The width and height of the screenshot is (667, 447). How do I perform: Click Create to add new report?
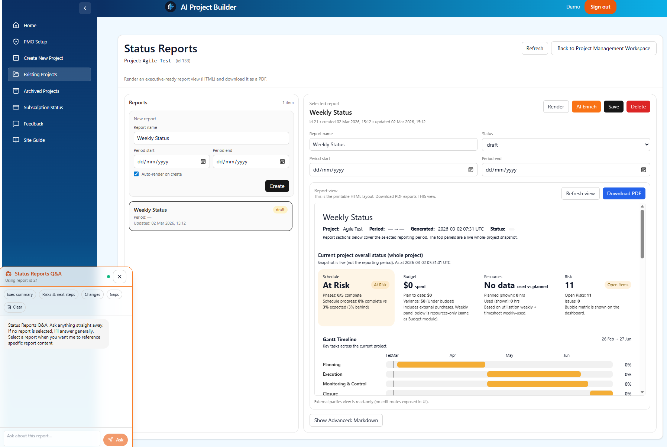pos(277,186)
